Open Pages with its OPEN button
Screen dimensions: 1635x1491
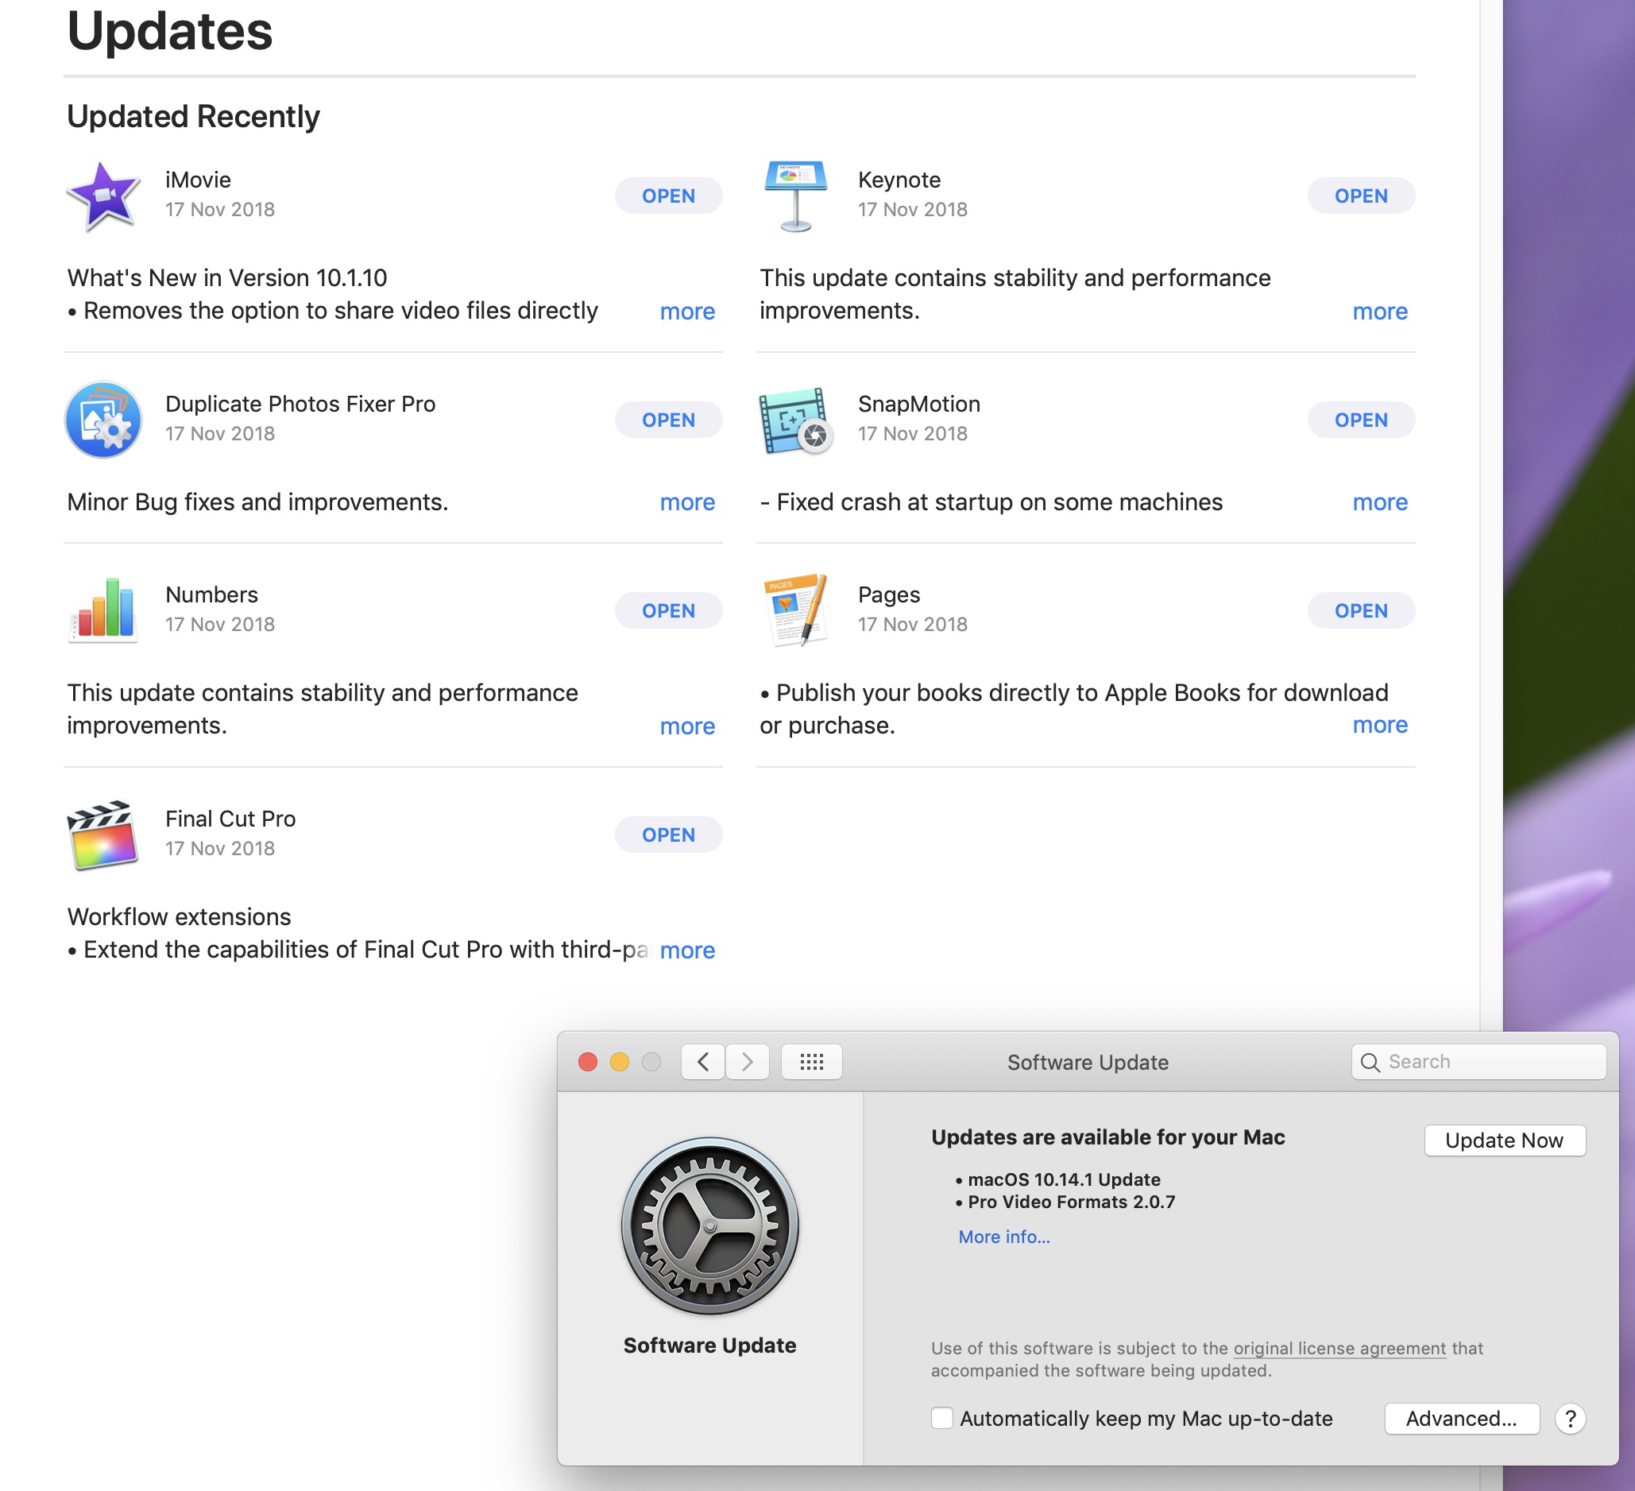(1361, 610)
